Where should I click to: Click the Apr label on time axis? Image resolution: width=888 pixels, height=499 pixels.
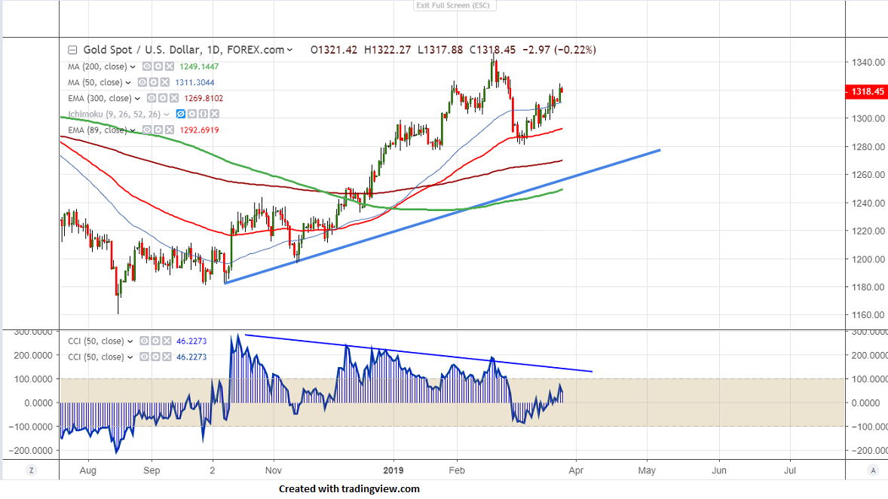pos(576,470)
